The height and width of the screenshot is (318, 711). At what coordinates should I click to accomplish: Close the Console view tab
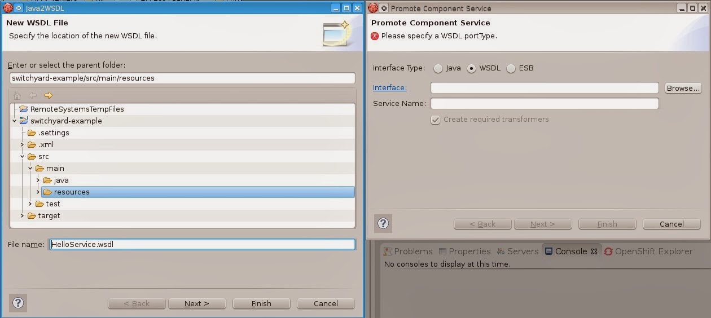coord(594,251)
